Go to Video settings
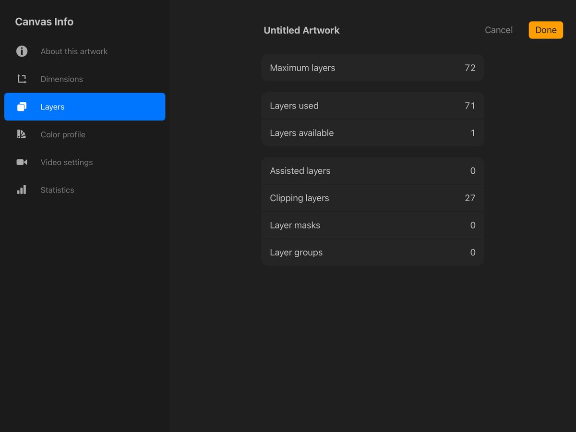 pyautogui.click(x=84, y=162)
